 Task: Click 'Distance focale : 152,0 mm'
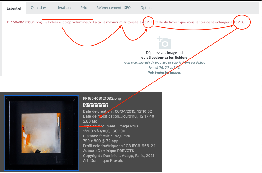click(106, 136)
